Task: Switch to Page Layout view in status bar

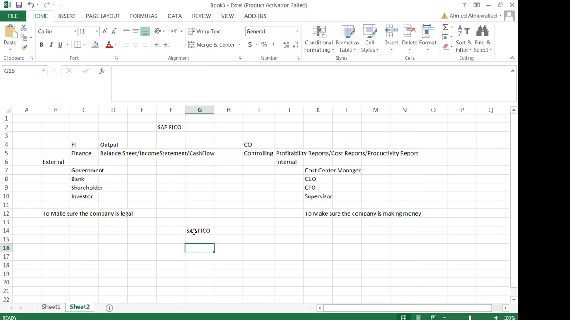Action: pos(419,317)
